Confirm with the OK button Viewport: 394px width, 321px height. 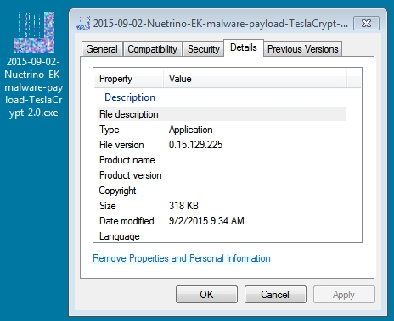(206, 295)
